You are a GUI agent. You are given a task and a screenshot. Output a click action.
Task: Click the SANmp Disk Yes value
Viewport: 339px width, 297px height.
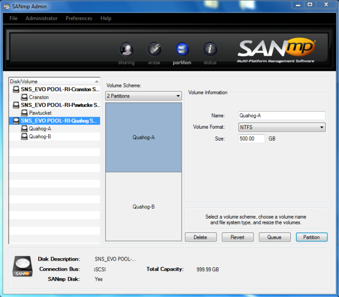pos(98,279)
